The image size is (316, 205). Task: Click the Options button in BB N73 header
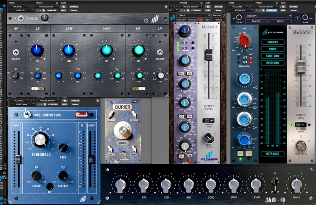coord(280,21)
